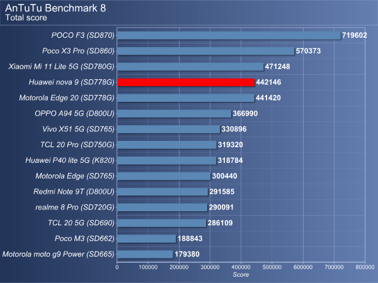378x283 pixels.
Task: Select realme 8 Pro (SD720G) label
Action: 75,208
